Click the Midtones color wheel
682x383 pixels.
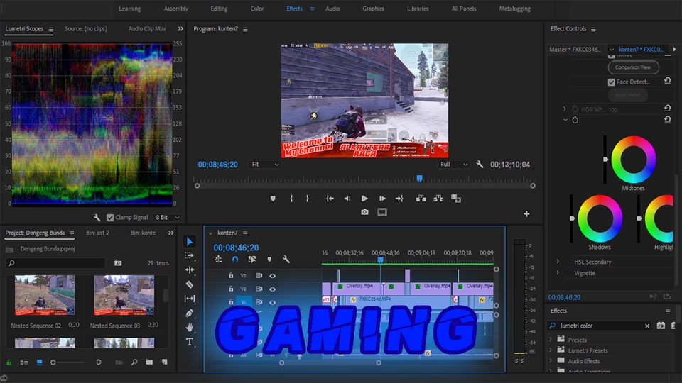(633, 160)
